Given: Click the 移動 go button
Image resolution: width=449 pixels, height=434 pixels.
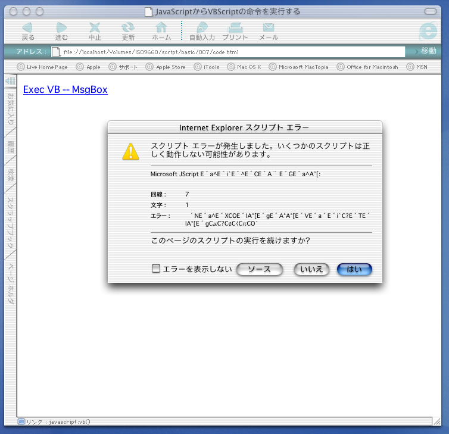Looking at the screenshot, I should coord(426,51).
